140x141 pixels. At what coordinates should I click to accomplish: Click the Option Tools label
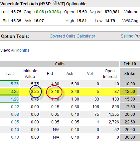point(15,36)
